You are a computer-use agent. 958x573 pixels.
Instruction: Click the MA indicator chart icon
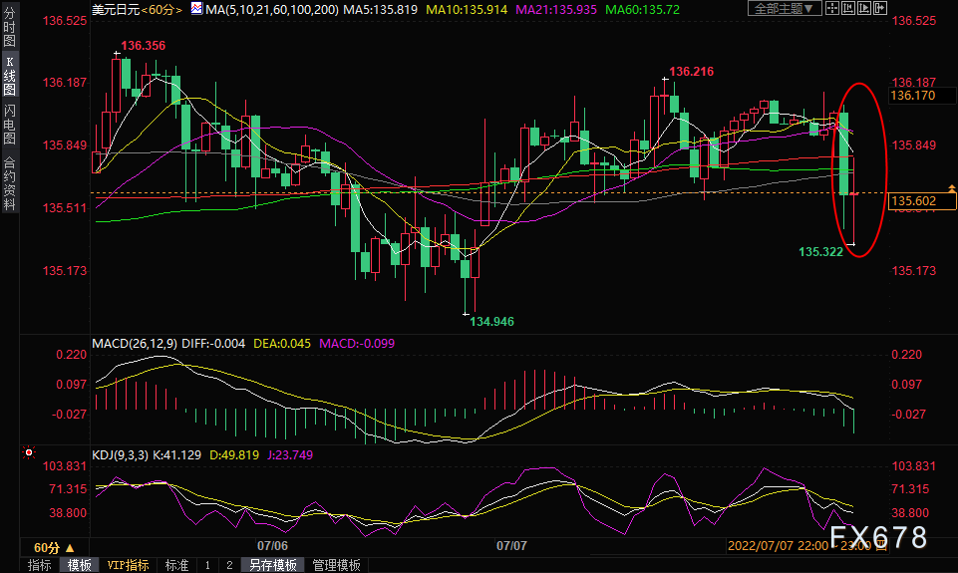click(196, 9)
